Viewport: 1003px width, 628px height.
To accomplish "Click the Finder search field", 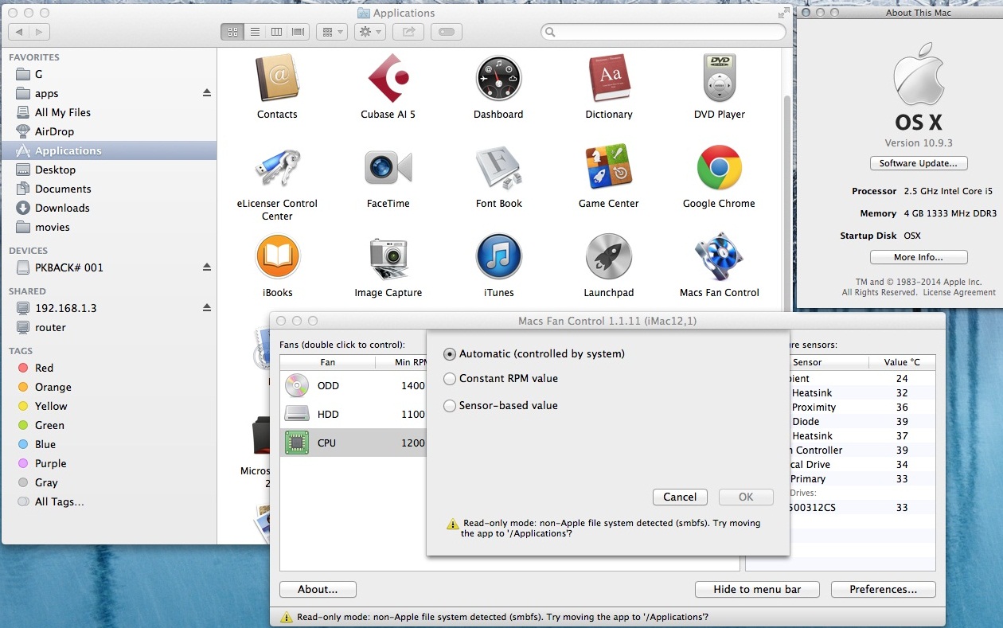I will (663, 32).
